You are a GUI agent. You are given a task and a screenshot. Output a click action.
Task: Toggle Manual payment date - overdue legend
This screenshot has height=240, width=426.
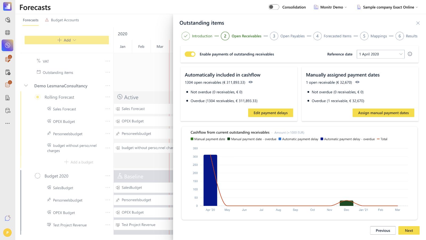[x=252, y=139]
